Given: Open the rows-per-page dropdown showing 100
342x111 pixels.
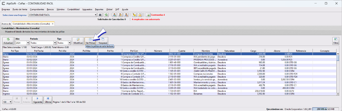Looking at the screenshot, I should coord(7,102).
